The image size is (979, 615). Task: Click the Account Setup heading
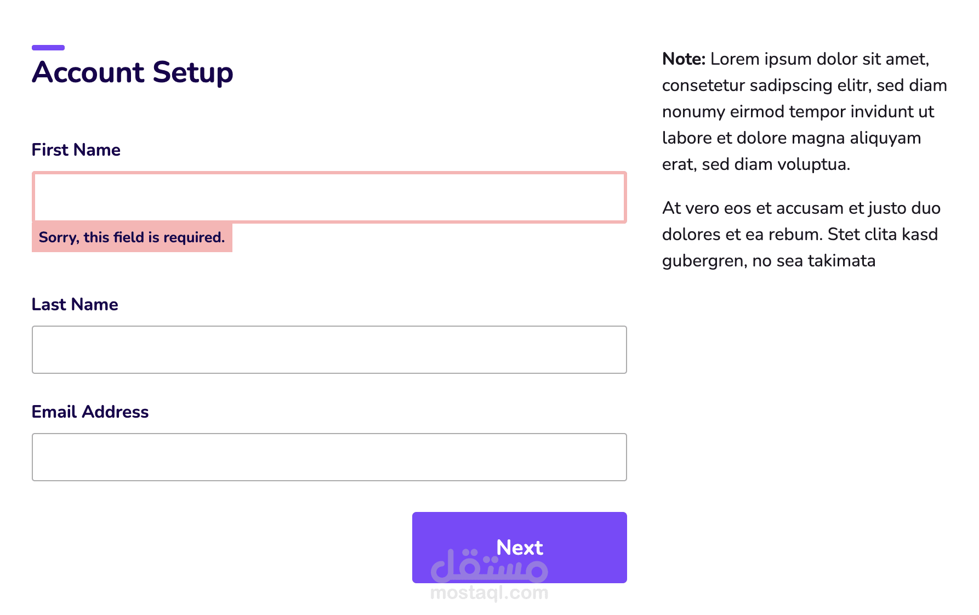point(132,72)
